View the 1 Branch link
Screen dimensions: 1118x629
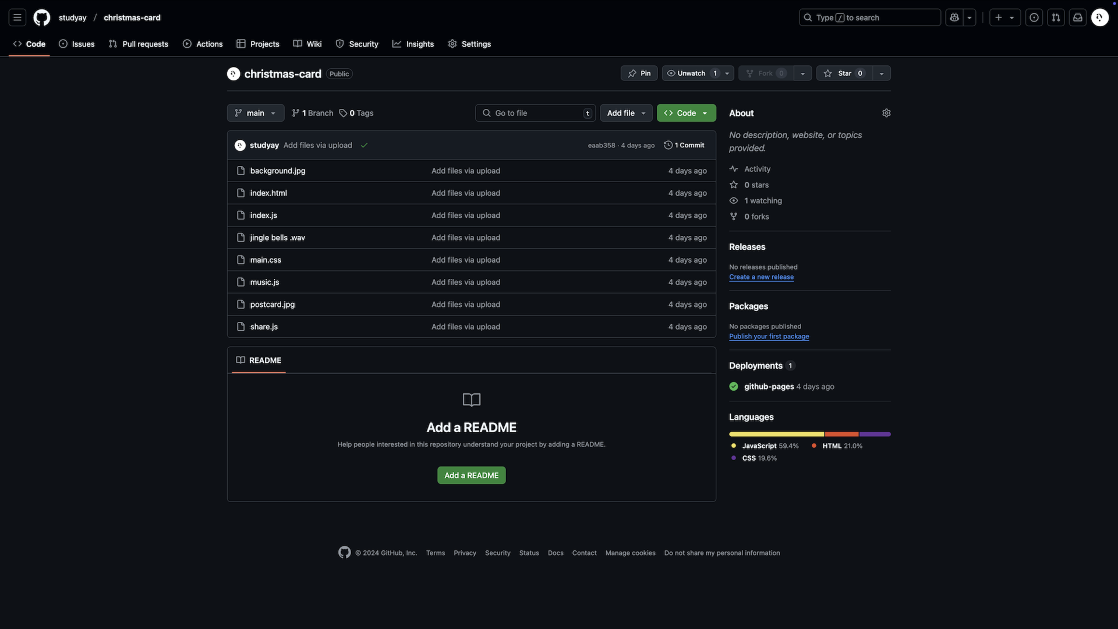313,113
